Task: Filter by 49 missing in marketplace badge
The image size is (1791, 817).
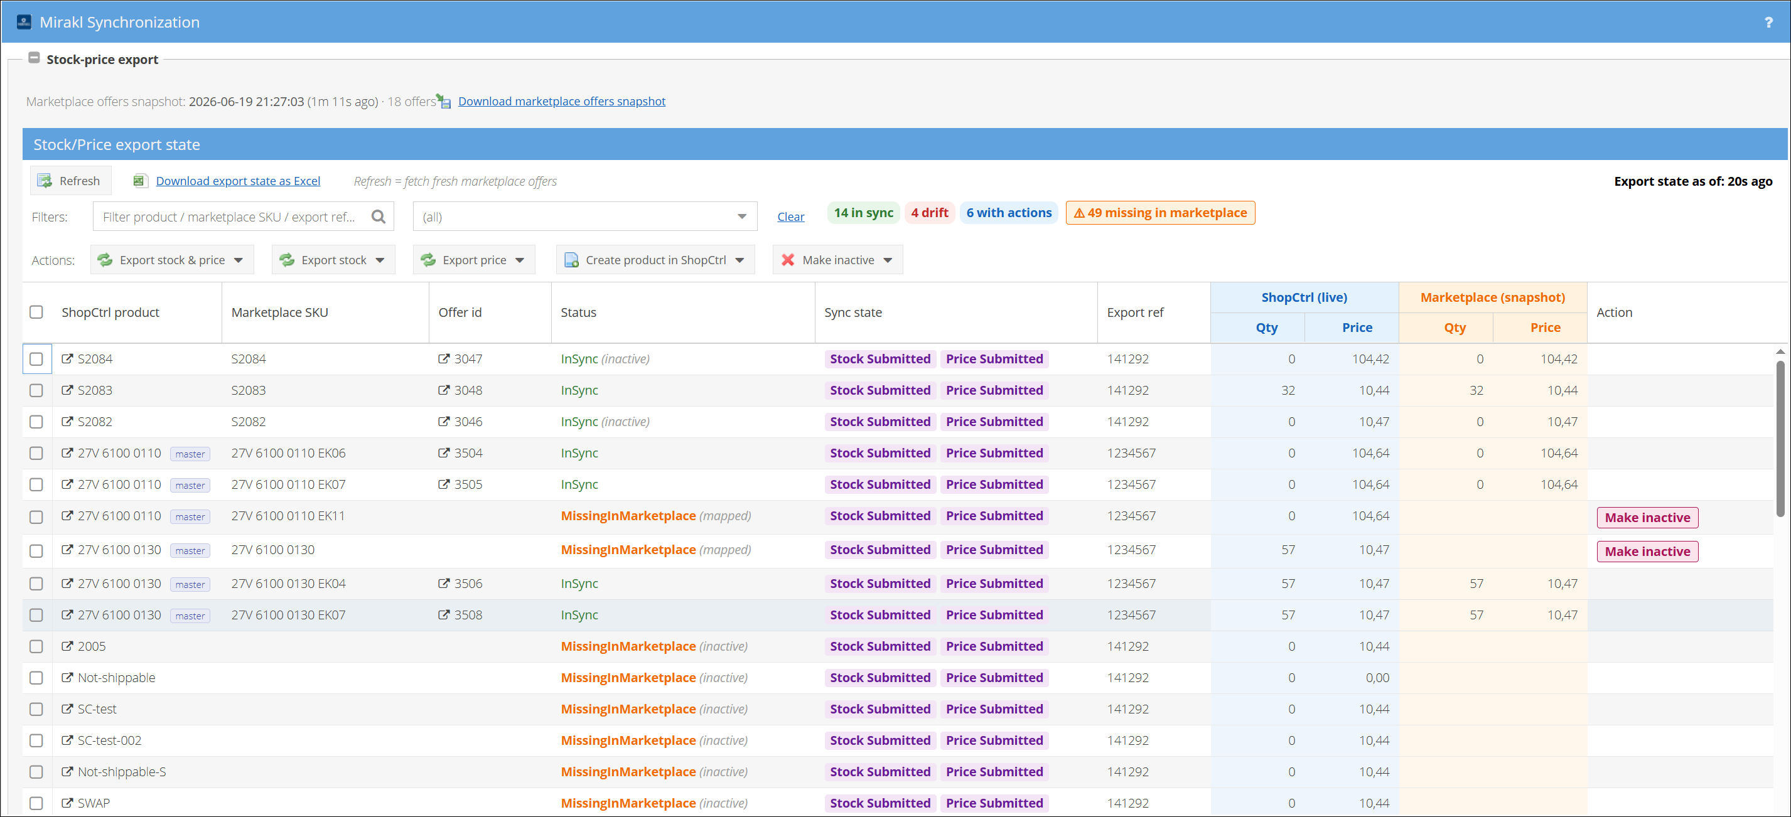Action: pyautogui.click(x=1160, y=213)
